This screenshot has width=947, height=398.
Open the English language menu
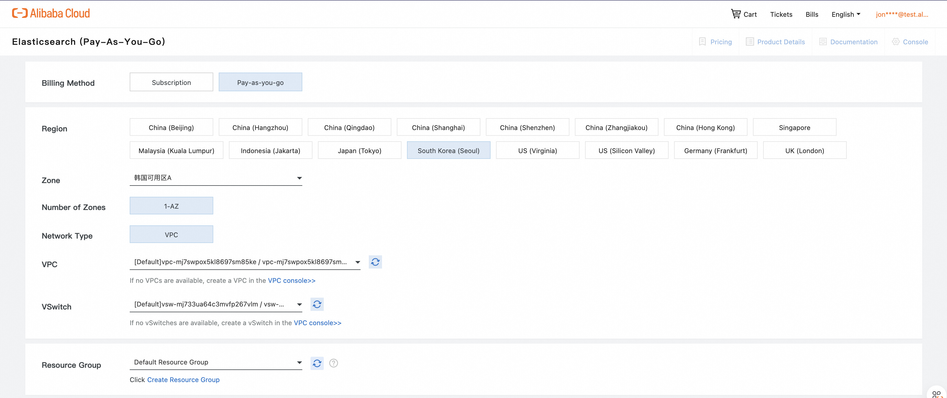click(846, 14)
